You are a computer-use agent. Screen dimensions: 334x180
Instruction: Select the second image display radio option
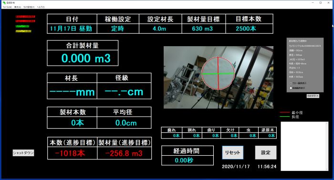point(291,88)
